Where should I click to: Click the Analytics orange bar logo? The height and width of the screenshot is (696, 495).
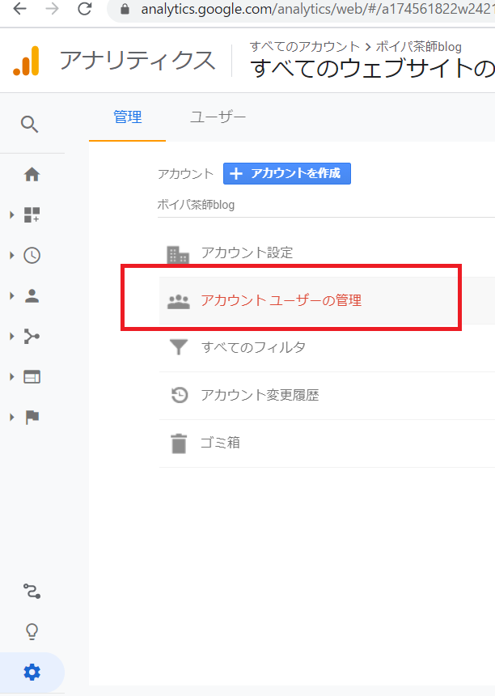coord(26,61)
